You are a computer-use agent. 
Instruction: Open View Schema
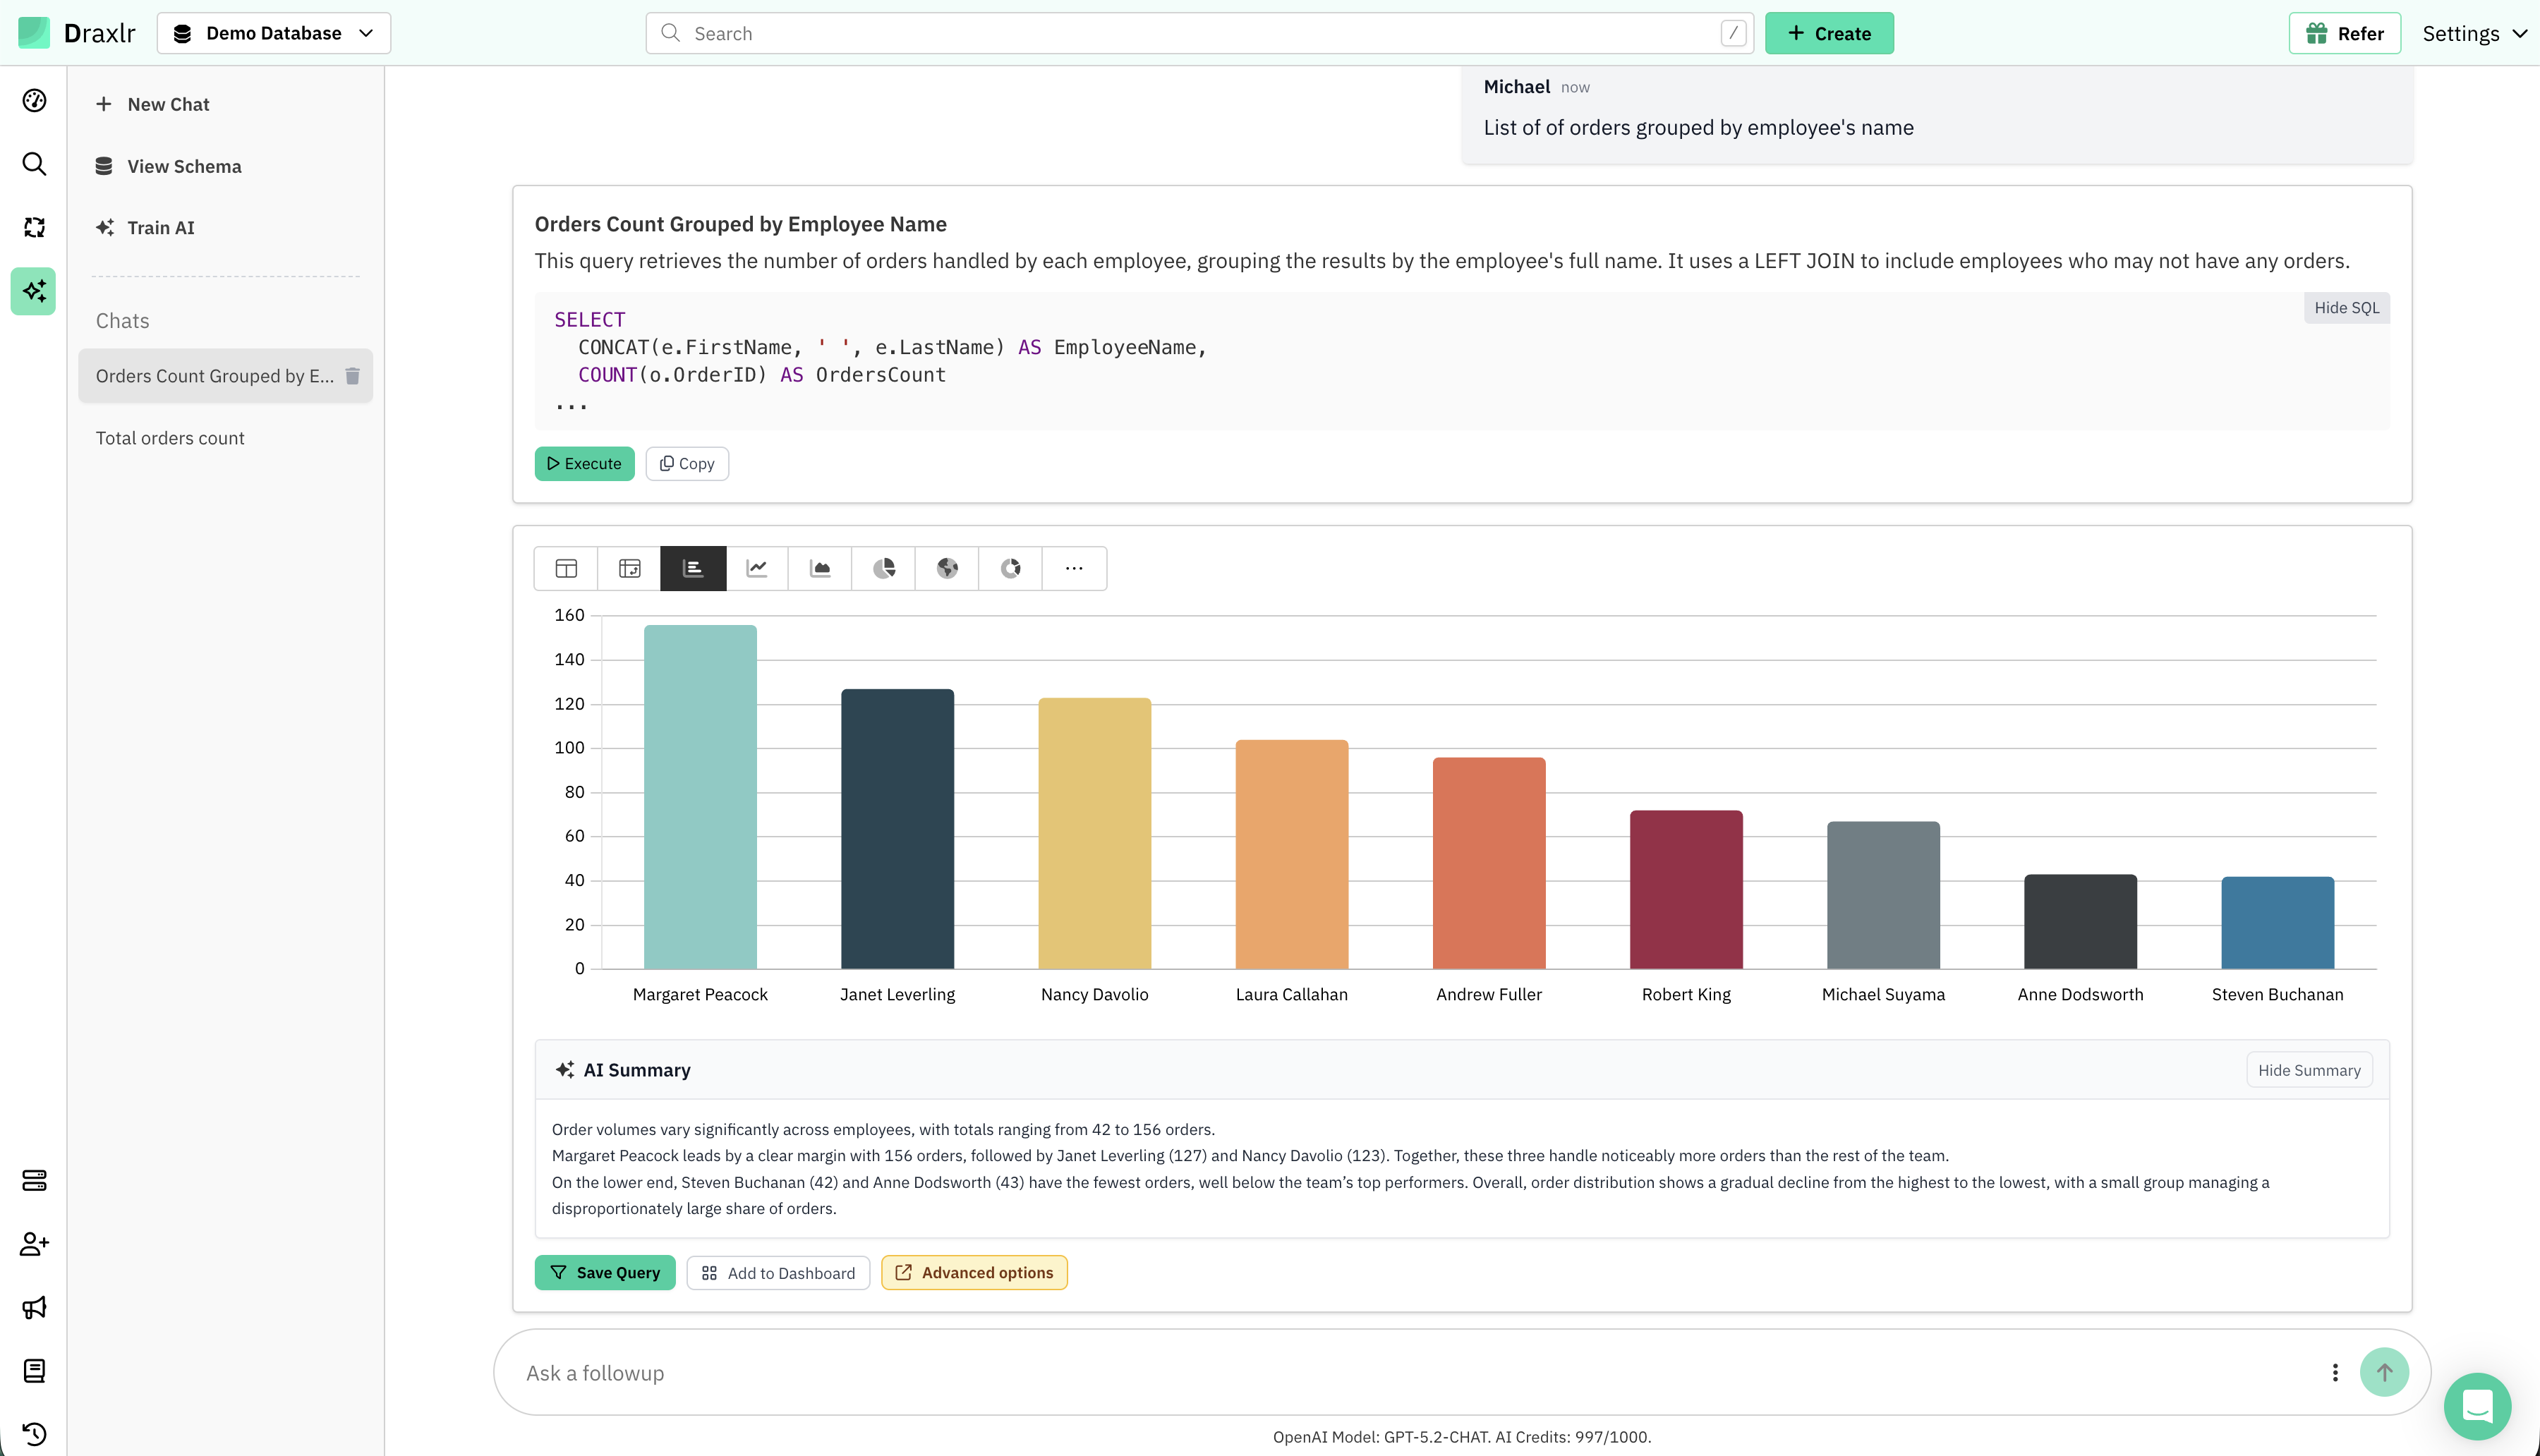168,166
